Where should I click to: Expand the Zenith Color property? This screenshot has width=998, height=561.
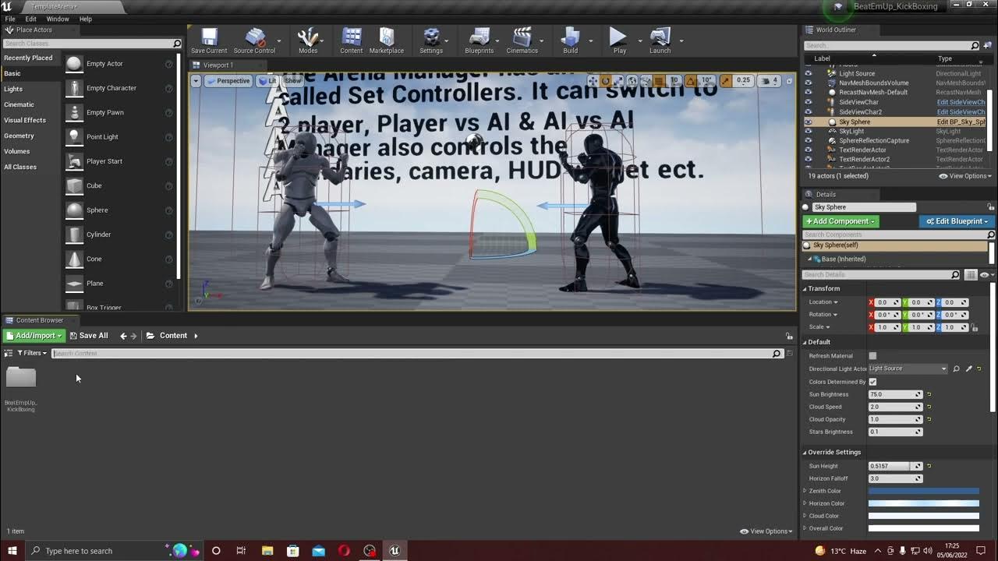coord(805,491)
